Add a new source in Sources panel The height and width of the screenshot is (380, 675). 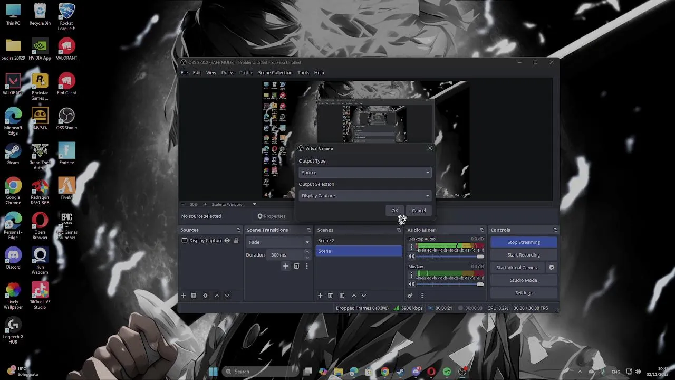[x=184, y=296]
